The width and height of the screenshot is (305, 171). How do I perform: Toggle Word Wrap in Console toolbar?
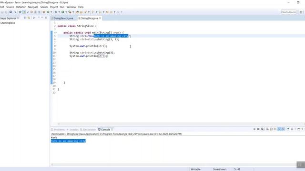pos(275,129)
